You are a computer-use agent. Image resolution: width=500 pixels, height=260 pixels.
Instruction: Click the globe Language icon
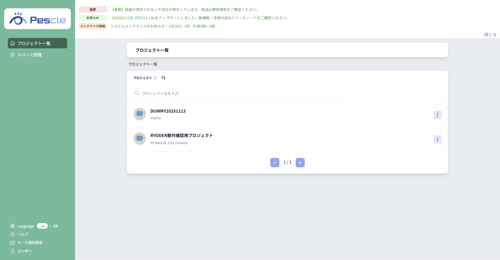tap(12, 226)
